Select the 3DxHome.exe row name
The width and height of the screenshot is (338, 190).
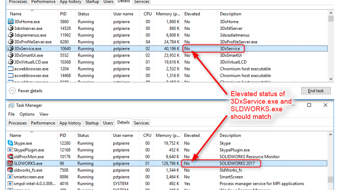(x=27, y=22)
